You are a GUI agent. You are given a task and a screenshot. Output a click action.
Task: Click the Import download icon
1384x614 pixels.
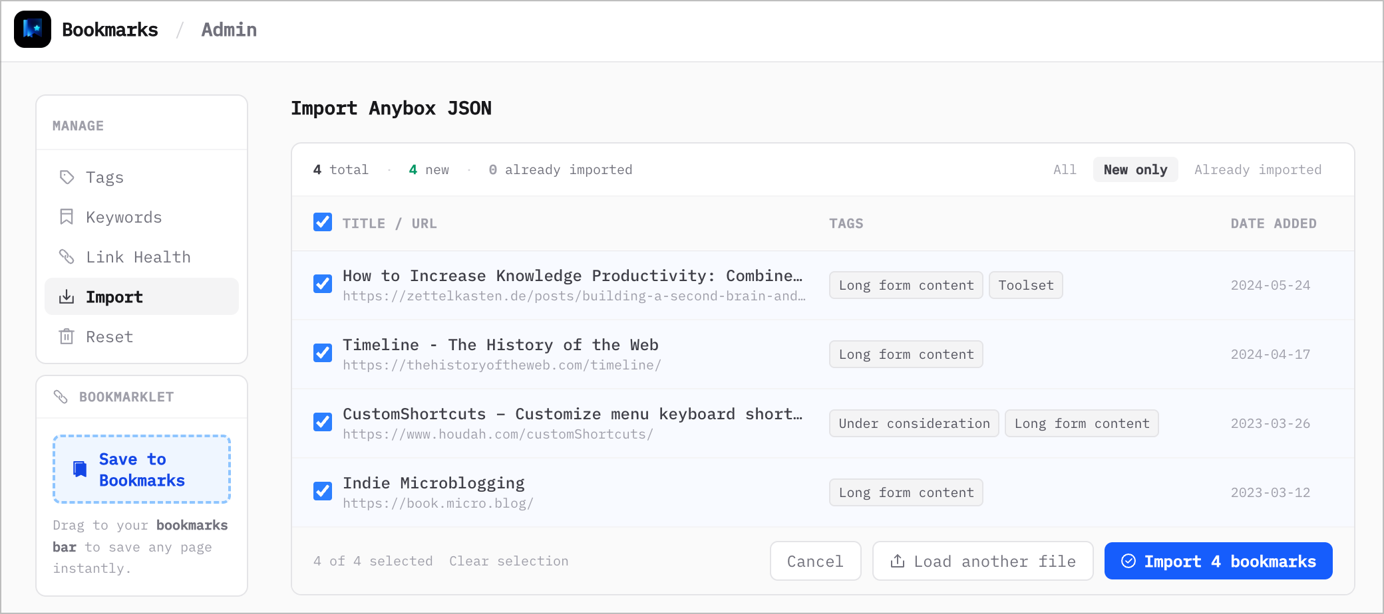tap(67, 296)
